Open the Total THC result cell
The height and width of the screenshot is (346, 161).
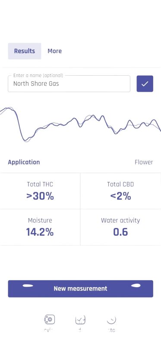(40, 191)
